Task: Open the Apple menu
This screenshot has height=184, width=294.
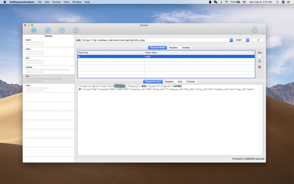Action: [5, 2]
